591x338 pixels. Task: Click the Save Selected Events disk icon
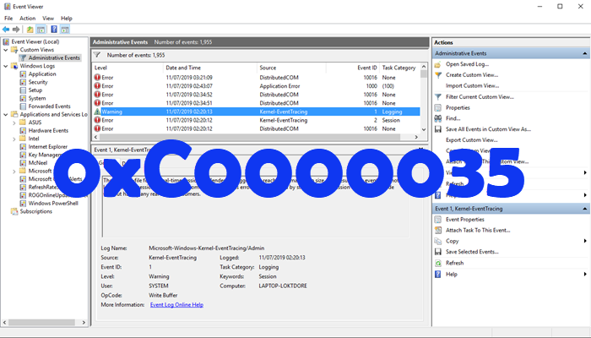coord(438,252)
